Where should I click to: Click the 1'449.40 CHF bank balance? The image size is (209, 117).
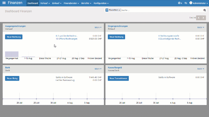[x=95, y=77]
